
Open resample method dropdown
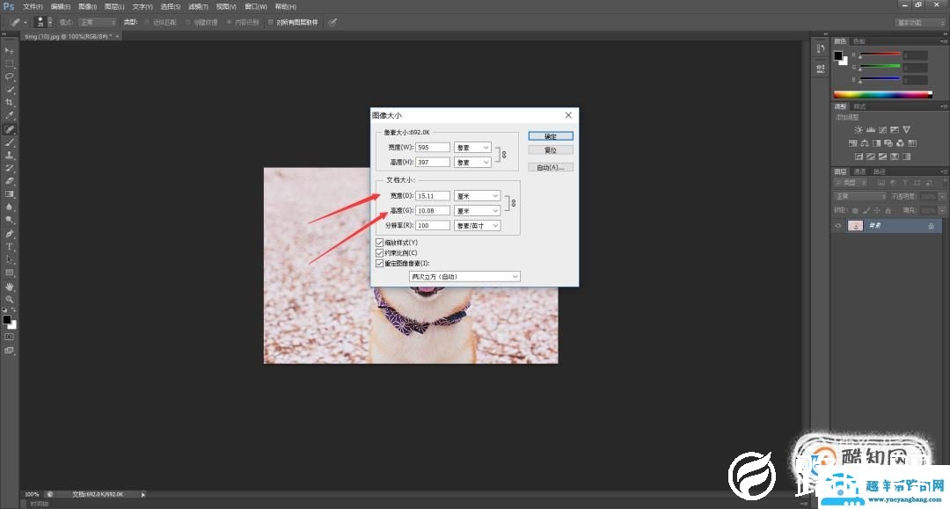coord(464,277)
